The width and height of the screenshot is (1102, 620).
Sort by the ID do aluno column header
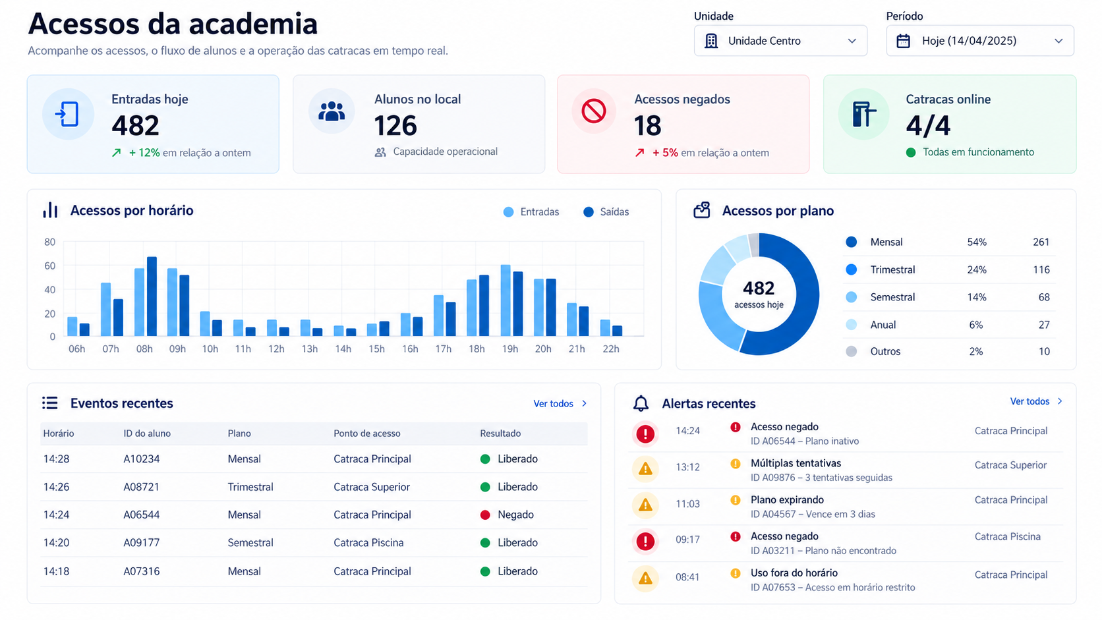click(x=147, y=434)
